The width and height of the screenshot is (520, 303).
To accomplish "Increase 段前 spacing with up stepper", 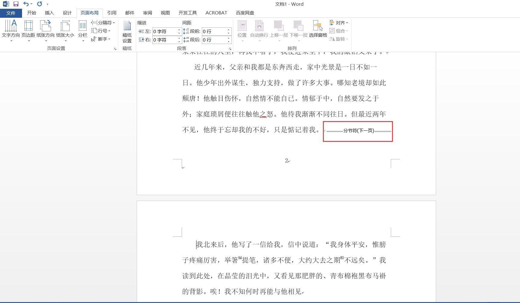I will tap(229, 30).
